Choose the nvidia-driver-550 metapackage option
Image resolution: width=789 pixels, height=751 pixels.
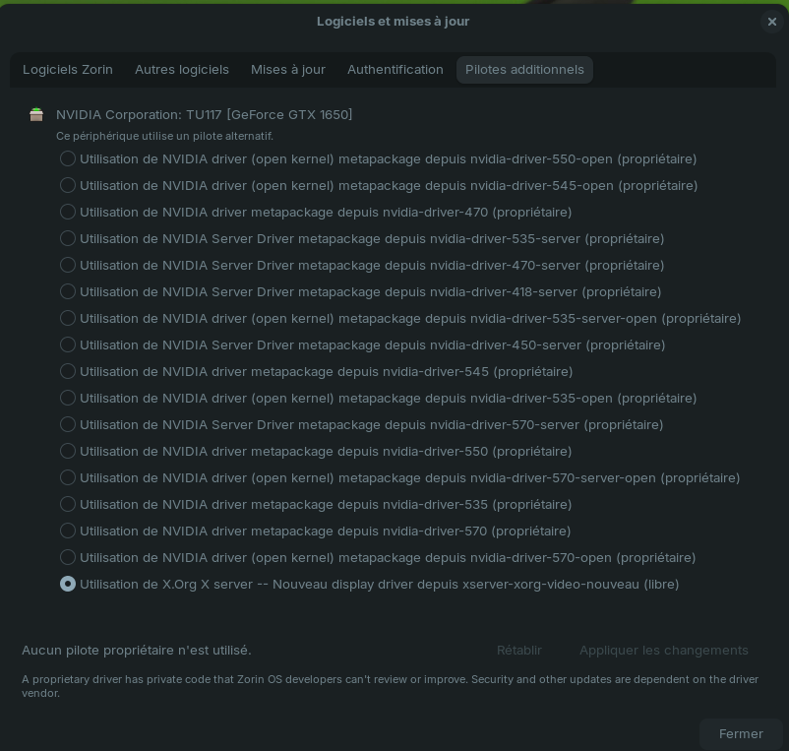click(x=68, y=451)
